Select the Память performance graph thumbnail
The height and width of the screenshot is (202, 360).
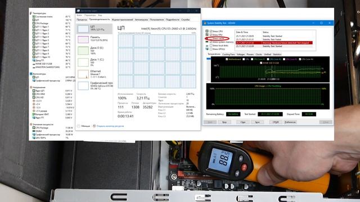pyautogui.click(x=83, y=39)
